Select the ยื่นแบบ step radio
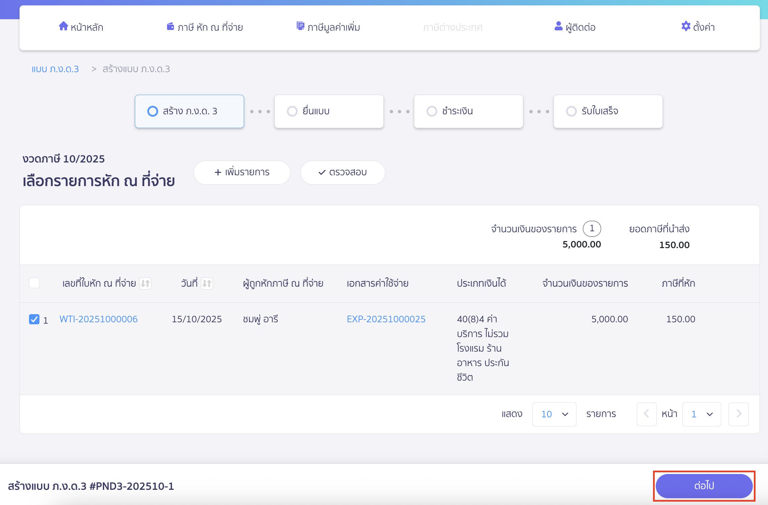The height and width of the screenshot is (505, 768). (292, 111)
